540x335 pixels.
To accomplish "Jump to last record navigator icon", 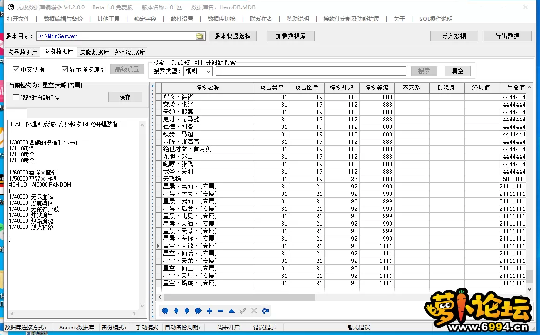I will tap(198, 311).
